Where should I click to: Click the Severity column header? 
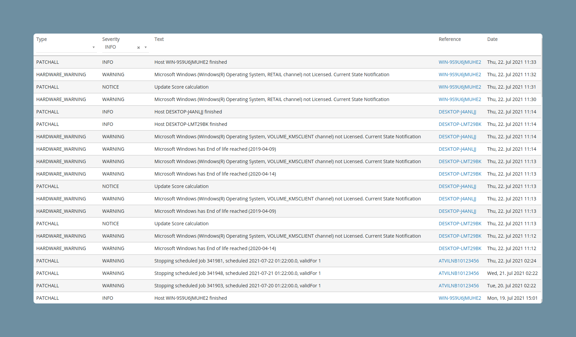pos(111,39)
